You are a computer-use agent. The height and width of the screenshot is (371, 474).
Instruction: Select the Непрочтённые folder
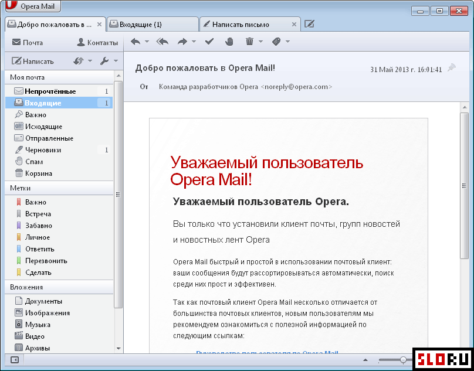59,91
